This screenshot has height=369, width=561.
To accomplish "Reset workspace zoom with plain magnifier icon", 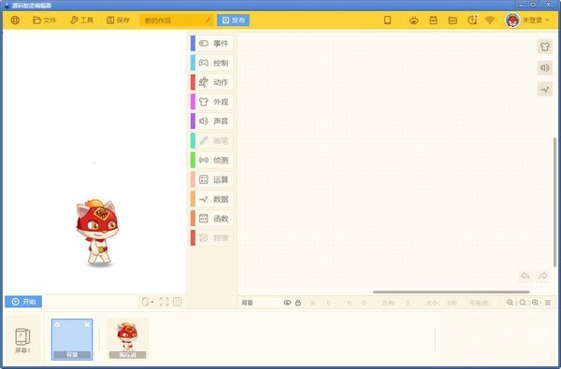I will pos(523,303).
